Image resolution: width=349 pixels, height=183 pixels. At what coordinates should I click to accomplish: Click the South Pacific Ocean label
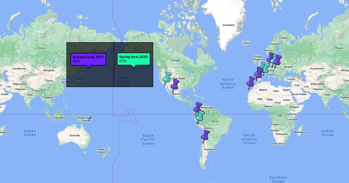(x=148, y=139)
